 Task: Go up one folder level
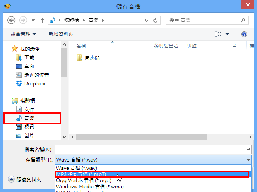[42, 20]
